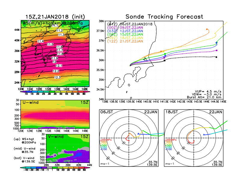The image size is (238, 183).
Task: Click the 'U-wind' panel label
Action: tap(31, 103)
